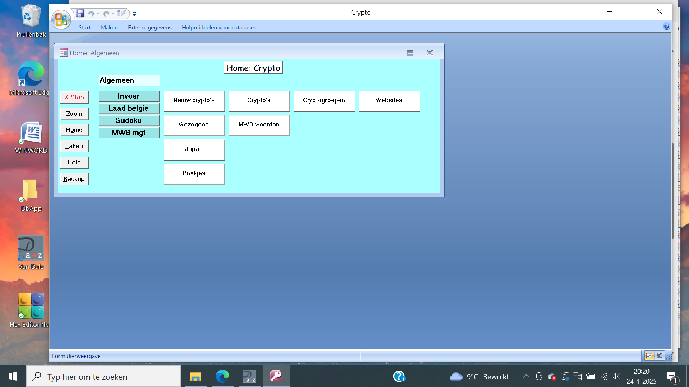This screenshot has height=387, width=689.
Task: Open the Customize Quick Access Toolbar dropdown
Action: pos(134,14)
